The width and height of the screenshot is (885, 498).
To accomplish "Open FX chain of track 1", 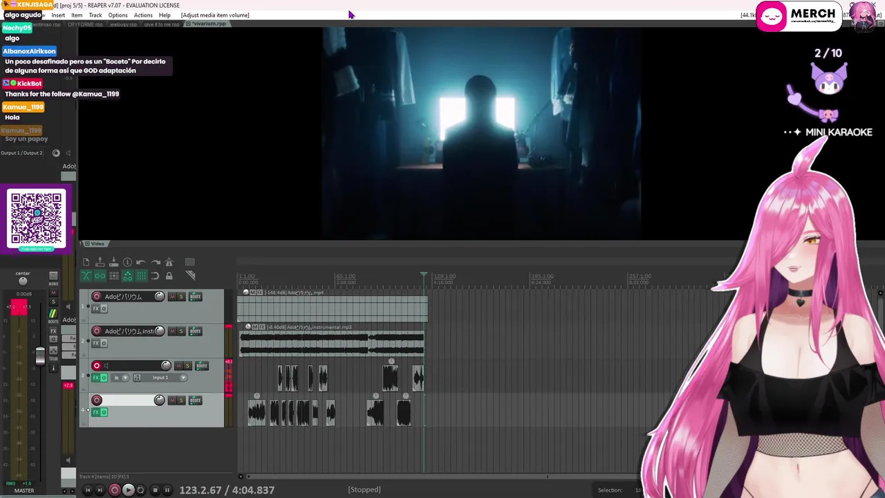I will tap(96, 308).
